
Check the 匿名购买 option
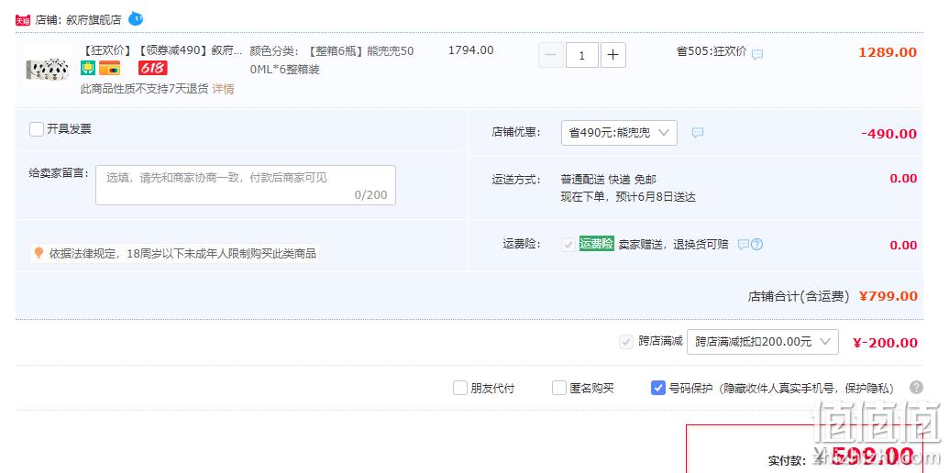point(559,388)
